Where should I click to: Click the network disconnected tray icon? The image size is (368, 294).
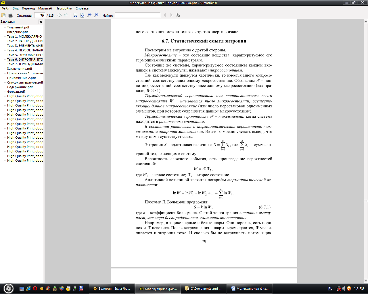[338, 289]
